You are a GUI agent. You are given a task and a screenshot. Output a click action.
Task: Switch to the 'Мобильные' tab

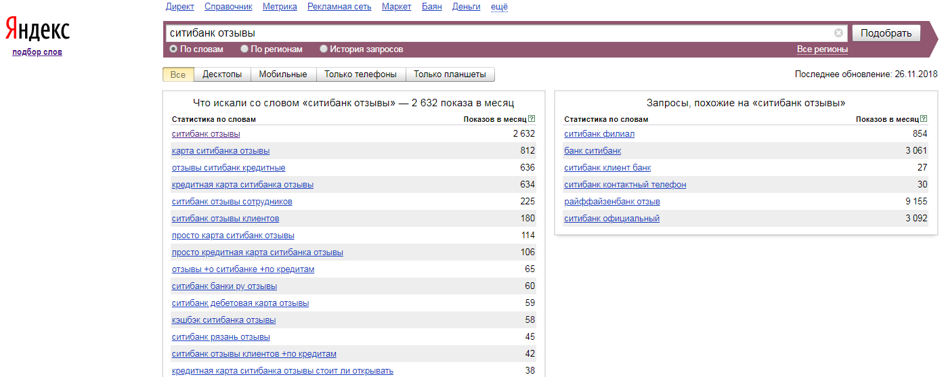click(x=283, y=74)
